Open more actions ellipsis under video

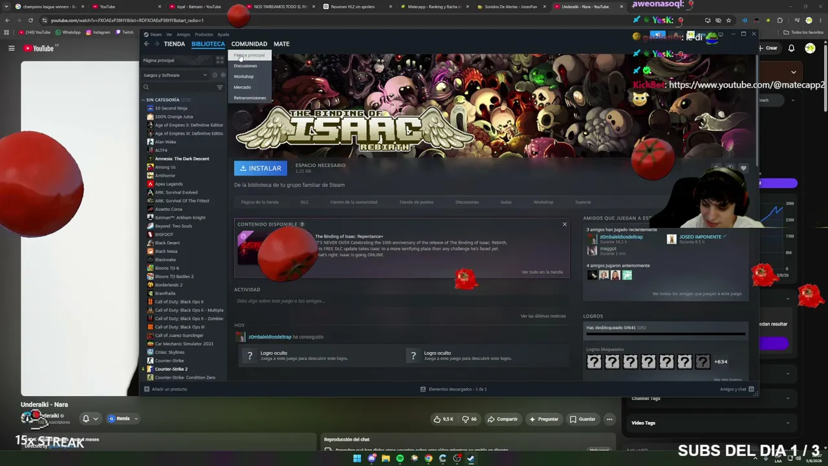point(609,419)
